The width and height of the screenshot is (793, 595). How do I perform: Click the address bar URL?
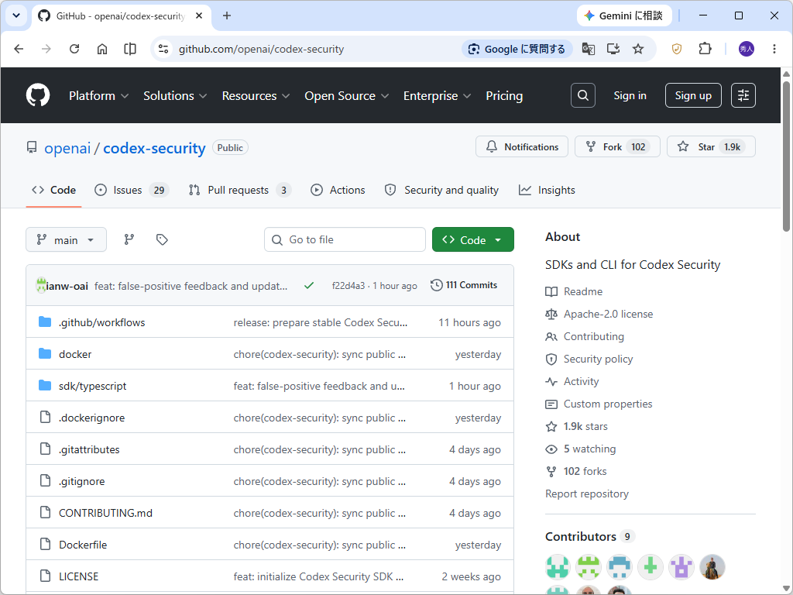coord(261,49)
